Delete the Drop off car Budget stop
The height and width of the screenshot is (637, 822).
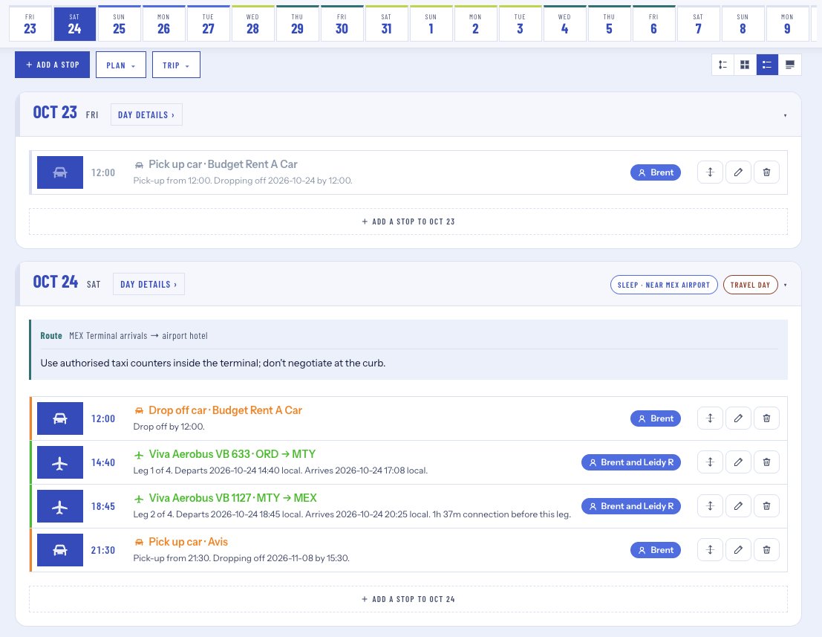tap(766, 418)
